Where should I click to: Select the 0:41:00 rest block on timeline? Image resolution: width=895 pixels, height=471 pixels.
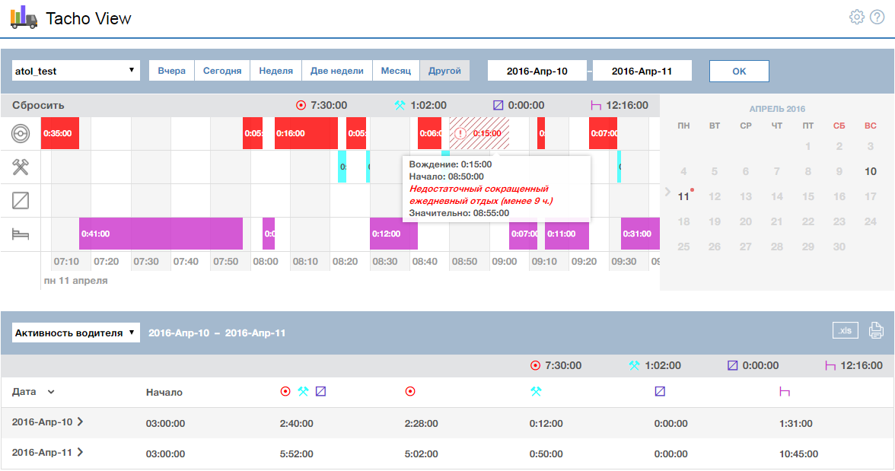click(x=161, y=234)
